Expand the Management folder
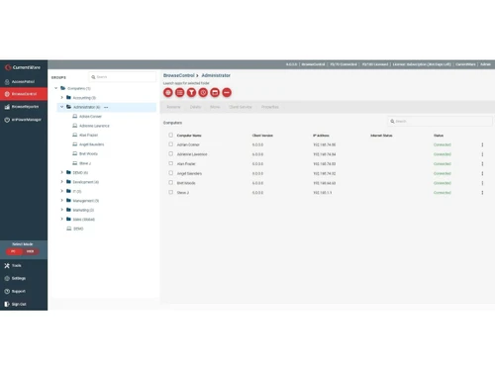The width and height of the screenshot is (495, 371). [x=62, y=201]
